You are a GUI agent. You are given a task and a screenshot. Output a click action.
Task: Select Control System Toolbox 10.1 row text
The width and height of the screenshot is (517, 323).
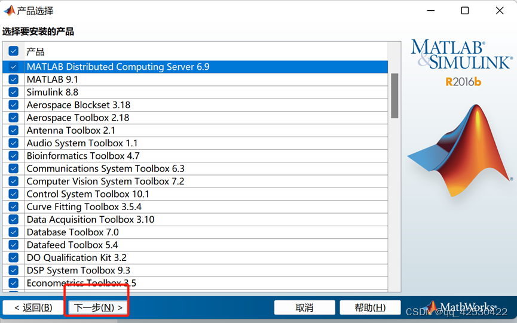88,194
